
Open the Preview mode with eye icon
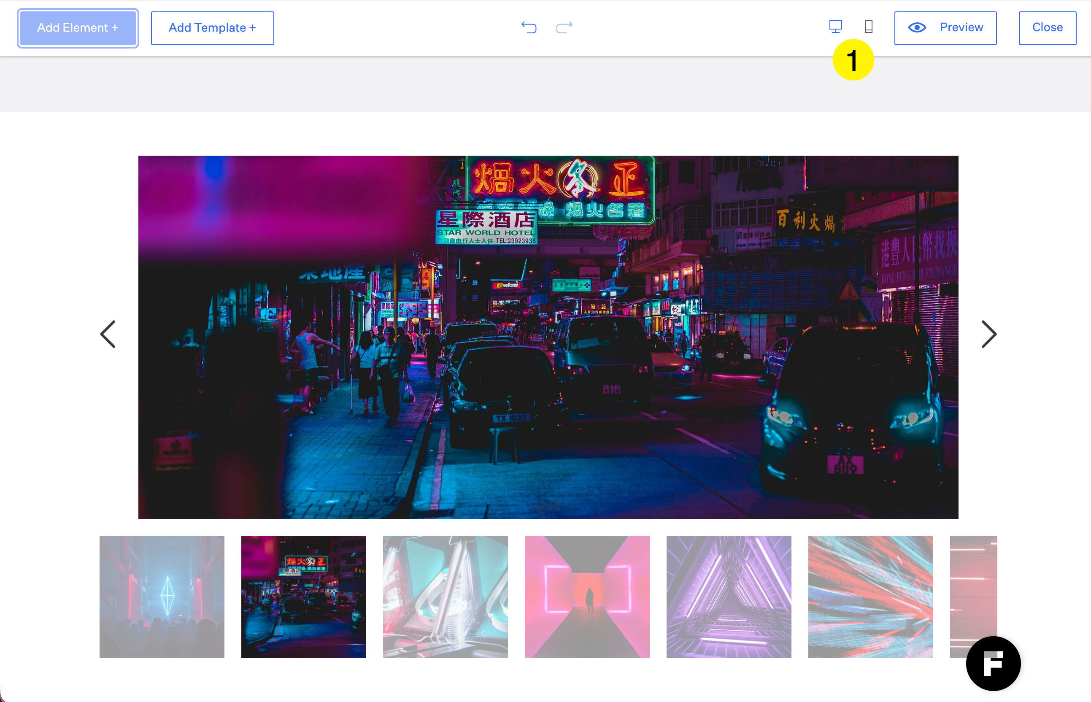point(945,28)
